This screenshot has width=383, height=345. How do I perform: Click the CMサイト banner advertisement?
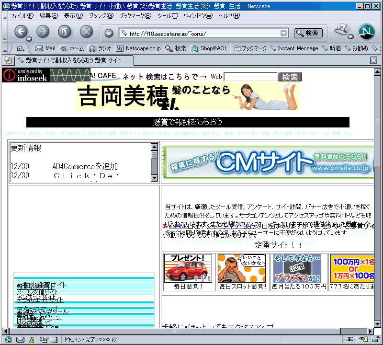click(x=268, y=162)
